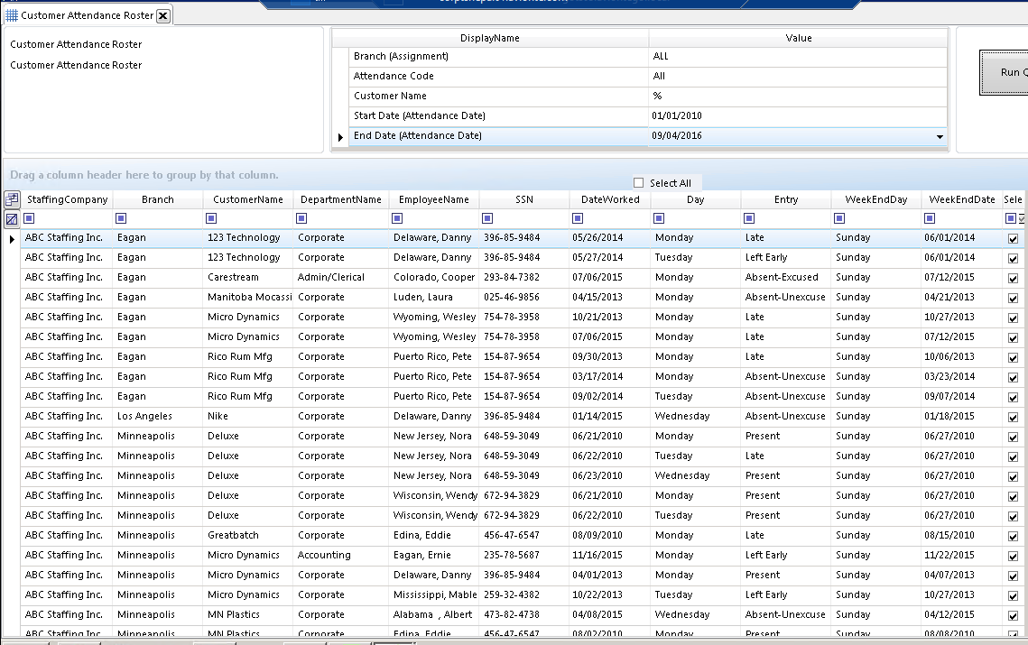Screen dimensions: 1028x645
Task: Click the Los Angeles branch cell
Action: 157,416
